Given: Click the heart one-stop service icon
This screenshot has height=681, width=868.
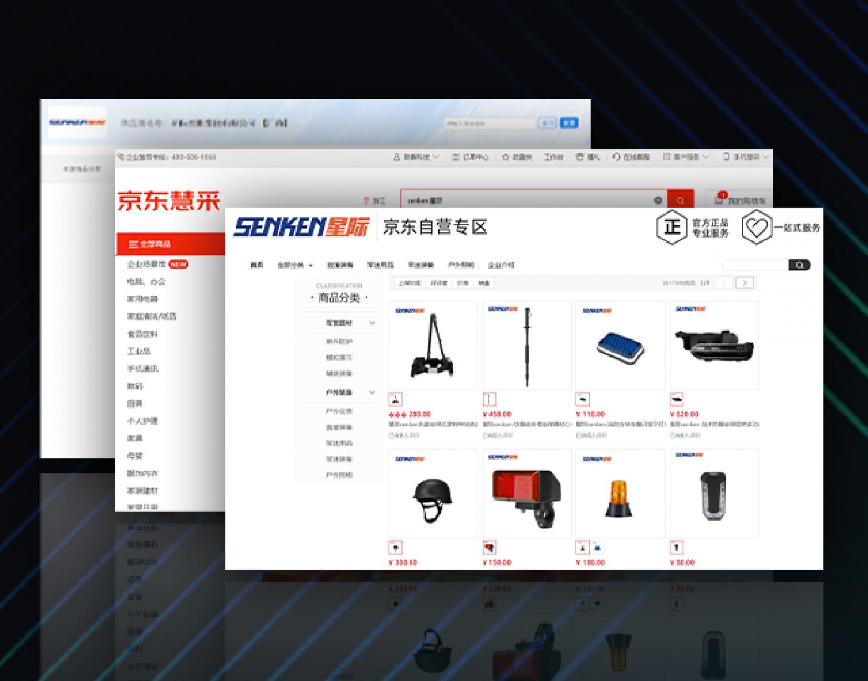Looking at the screenshot, I should (757, 227).
